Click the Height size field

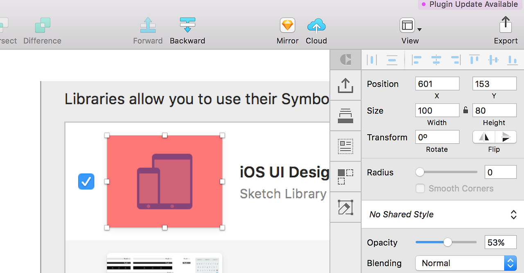tap(495, 111)
